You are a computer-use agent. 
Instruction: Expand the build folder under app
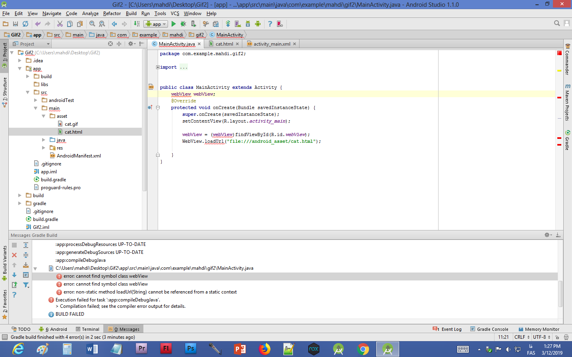(x=27, y=76)
